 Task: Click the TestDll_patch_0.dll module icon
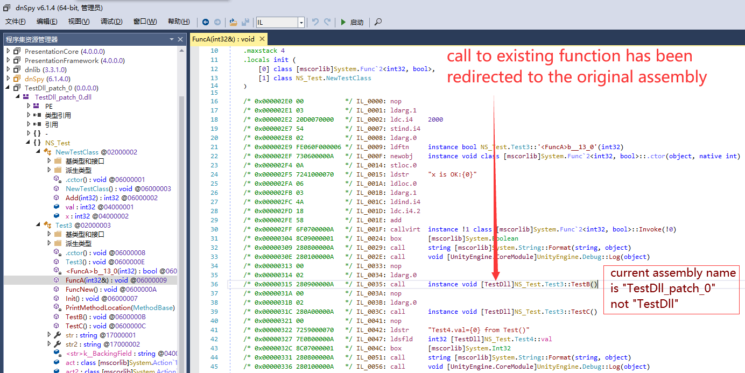[x=26, y=97]
